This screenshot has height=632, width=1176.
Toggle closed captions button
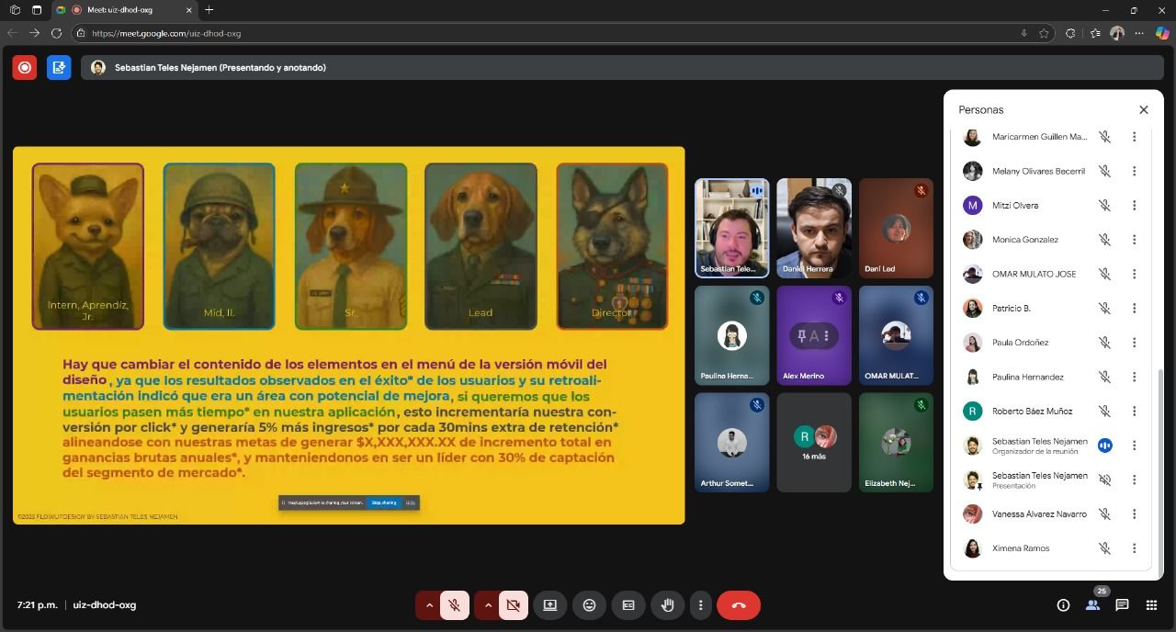(x=629, y=605)
